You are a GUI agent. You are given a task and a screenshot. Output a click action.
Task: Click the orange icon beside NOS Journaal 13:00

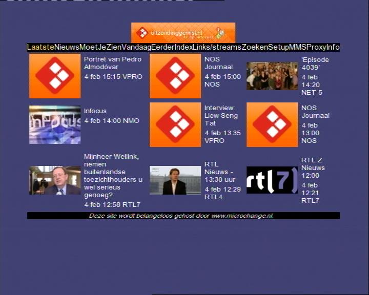(272, 124)
